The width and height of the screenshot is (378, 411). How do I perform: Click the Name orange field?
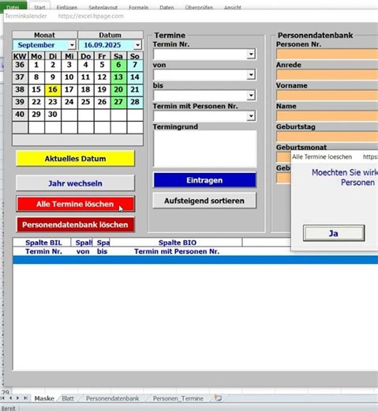click(x=327, y=116)
